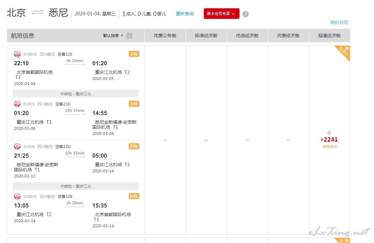374x243 pixels.
Task: Click the 重新查询 link
Action: (x=185, y=14)
